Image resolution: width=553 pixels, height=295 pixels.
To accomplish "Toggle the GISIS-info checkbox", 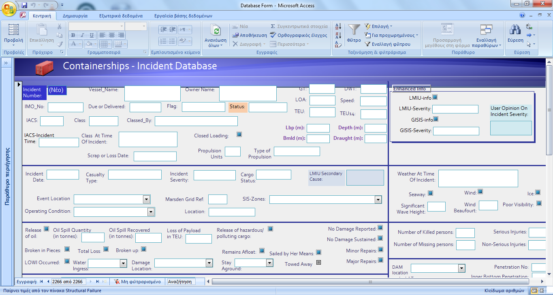I will pos(436,119).
